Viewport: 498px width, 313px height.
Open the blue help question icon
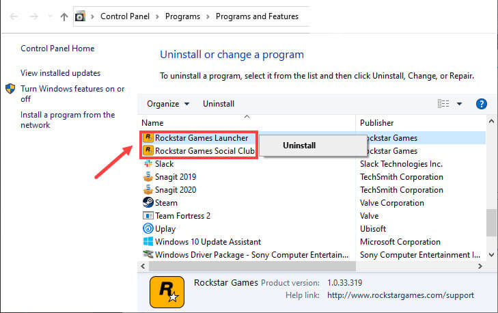[482, 104]
